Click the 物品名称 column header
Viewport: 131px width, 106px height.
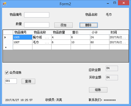[x=42, y=32]
